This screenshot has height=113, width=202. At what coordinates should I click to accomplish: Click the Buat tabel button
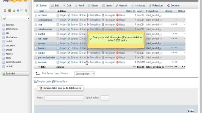click(x=15, y=74)
